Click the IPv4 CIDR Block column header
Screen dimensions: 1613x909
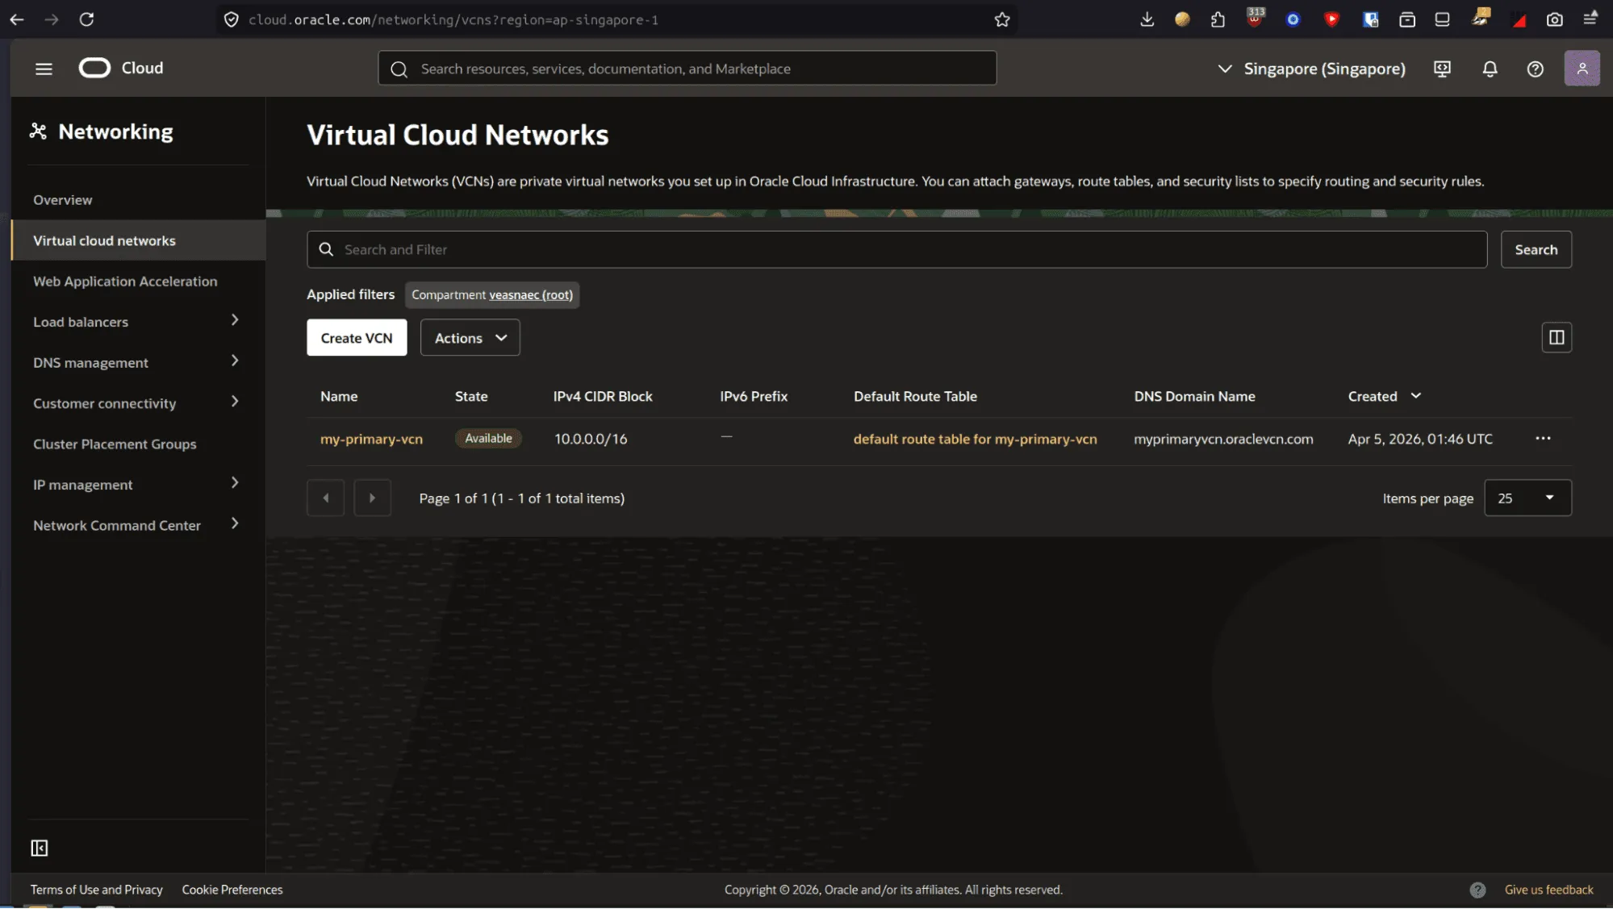[603, 396]
